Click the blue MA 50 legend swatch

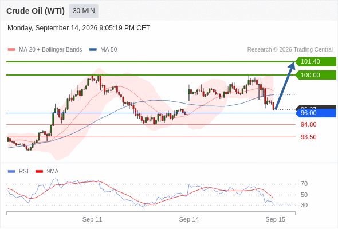click(x=93, y=50)
